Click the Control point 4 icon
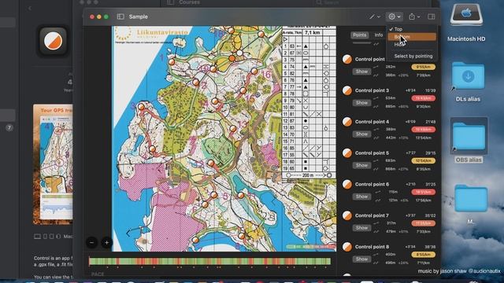504x283 pixels. [x=347, y=122]
